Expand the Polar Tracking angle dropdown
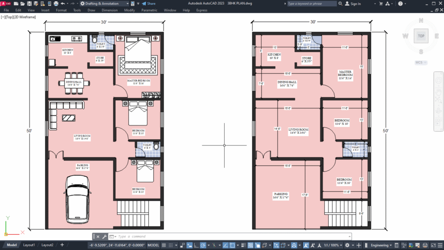Screen dimensions: 444x250 209,245
